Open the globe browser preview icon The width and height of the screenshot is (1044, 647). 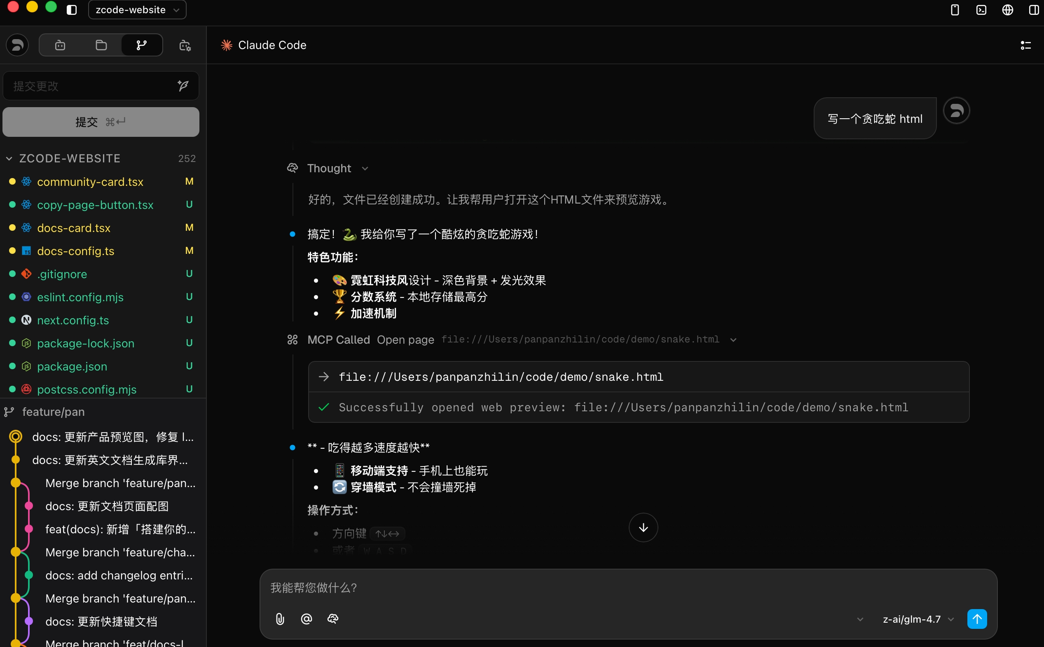pyautogui.click(x=1007, y=10)
